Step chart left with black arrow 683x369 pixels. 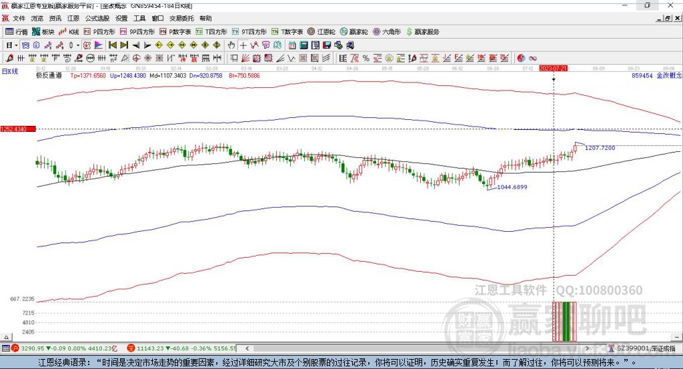click(136, 45)
